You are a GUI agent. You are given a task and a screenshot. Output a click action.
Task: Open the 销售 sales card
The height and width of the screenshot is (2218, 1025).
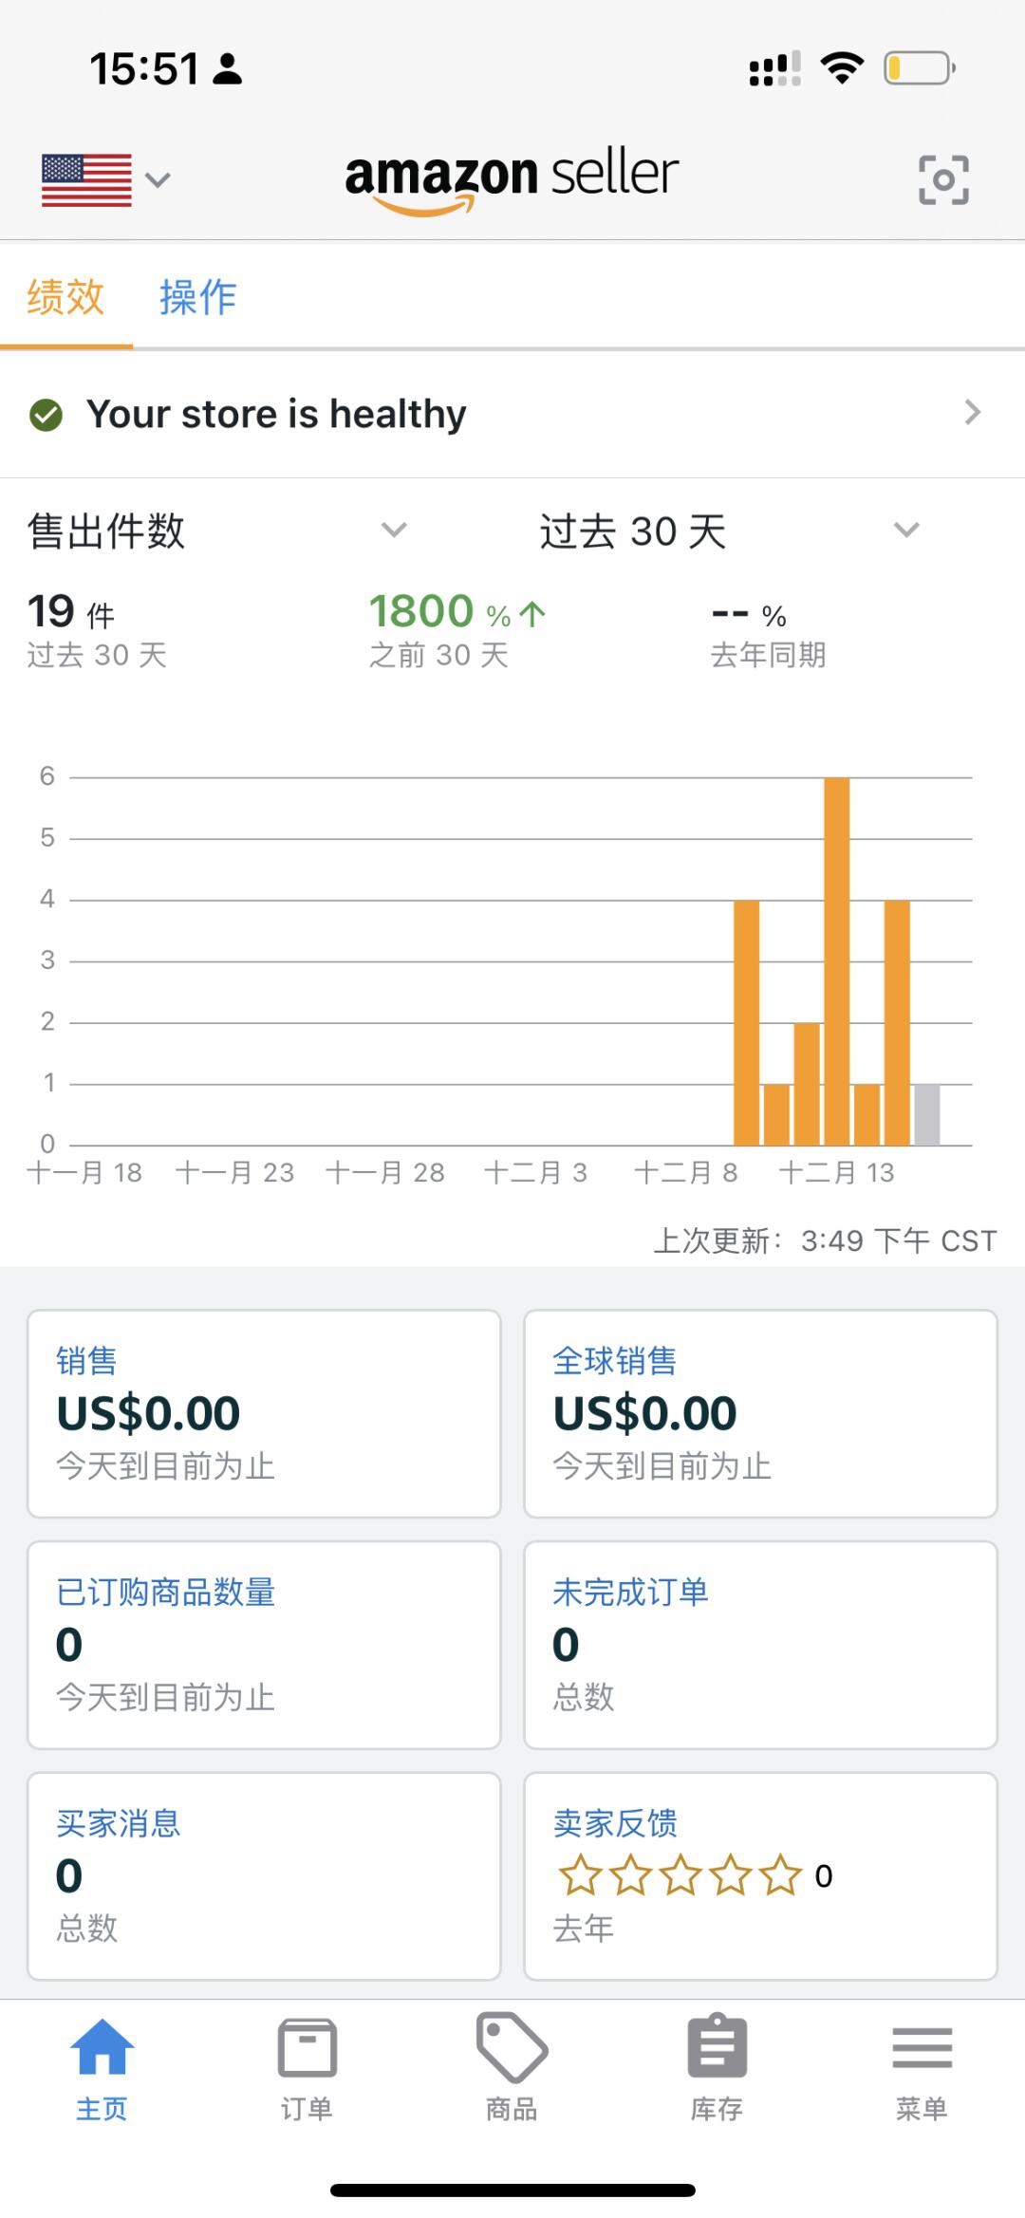click(264, 1413)
